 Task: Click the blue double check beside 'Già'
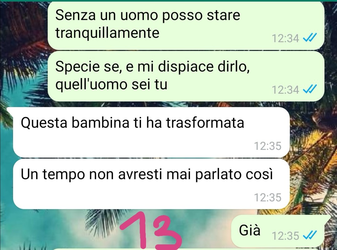click(x=310, y=235)
